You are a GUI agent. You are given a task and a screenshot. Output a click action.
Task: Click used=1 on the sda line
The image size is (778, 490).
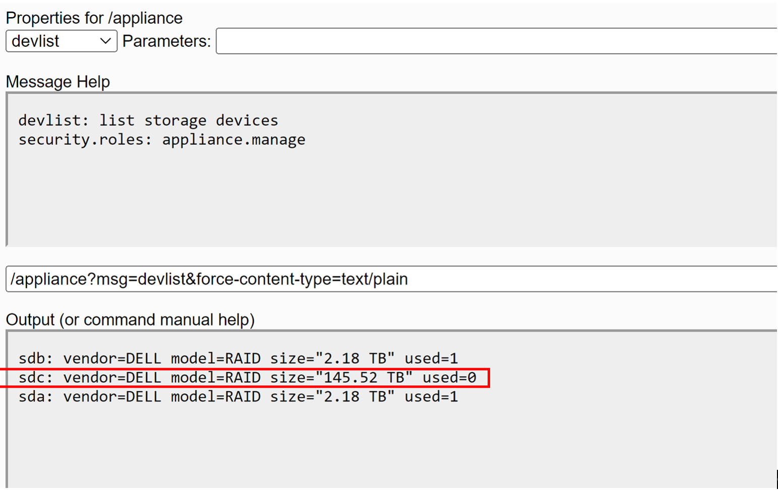431,397
